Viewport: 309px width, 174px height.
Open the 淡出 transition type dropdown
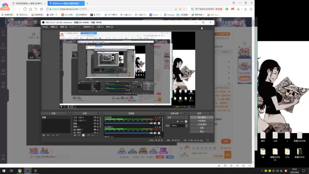pos(177,118)
